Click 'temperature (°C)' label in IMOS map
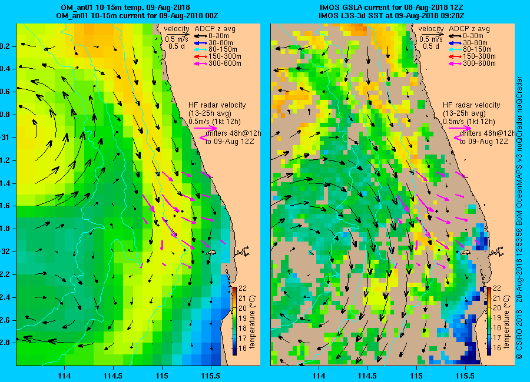 pos(507,322)
